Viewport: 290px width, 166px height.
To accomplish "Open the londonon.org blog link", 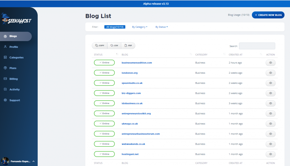I will point(129,73).
